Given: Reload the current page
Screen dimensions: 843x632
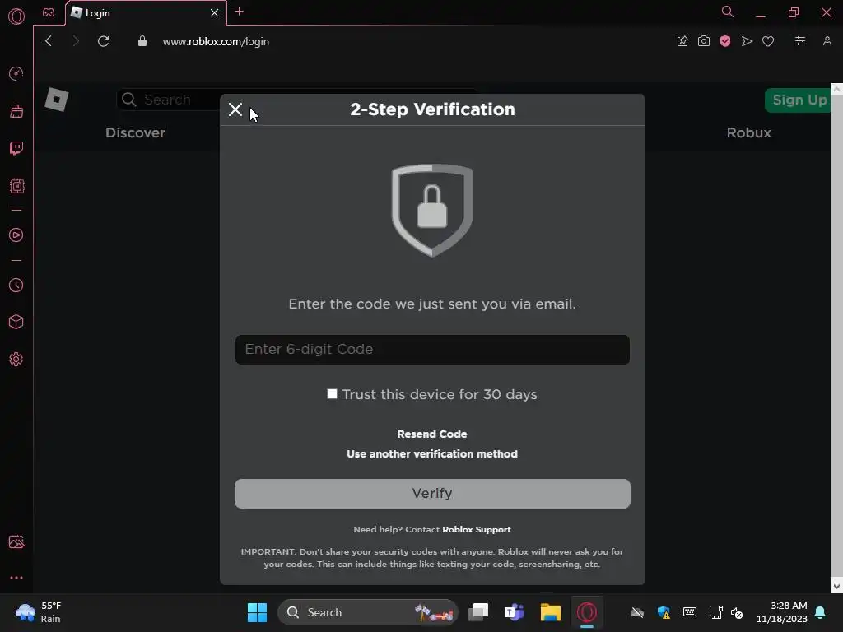Looking at the screenshot, I should tap(103, 41).
